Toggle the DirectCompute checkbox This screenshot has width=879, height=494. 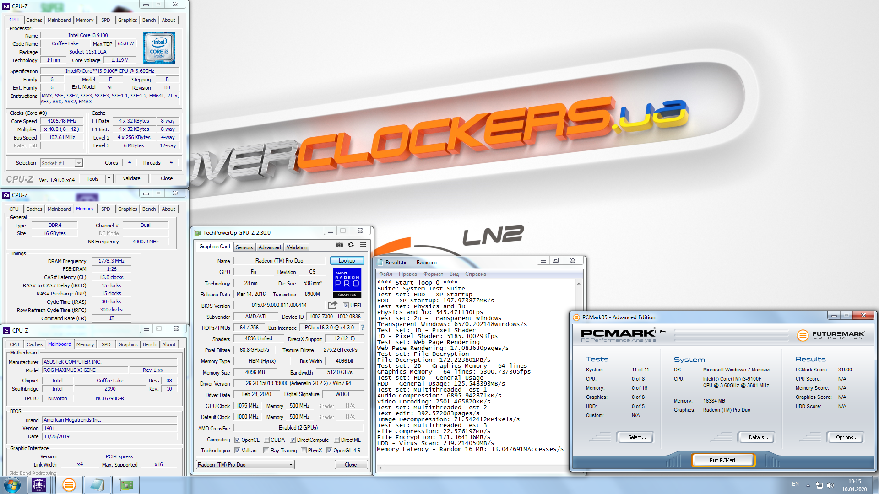point(293,440)
